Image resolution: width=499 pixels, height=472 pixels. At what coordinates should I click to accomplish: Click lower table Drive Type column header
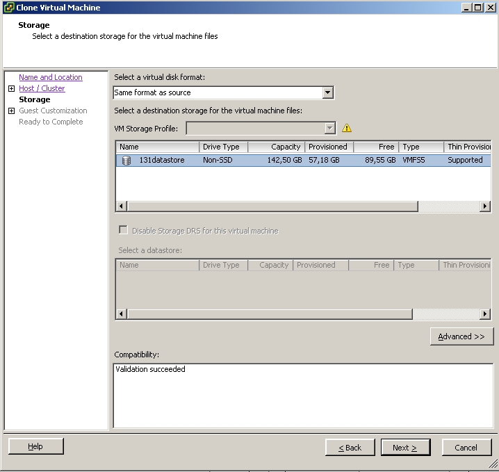click(223, 265)
